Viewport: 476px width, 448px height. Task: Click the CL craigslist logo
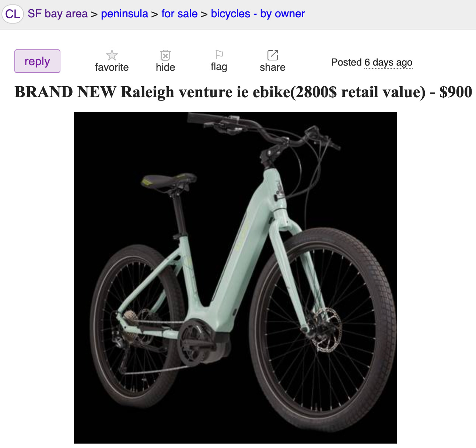[13, 14]
